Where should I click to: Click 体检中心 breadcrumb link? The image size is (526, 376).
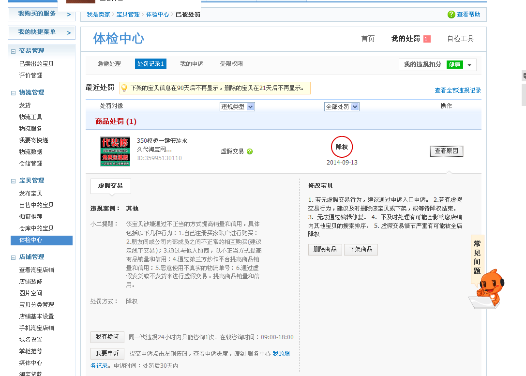157,15
